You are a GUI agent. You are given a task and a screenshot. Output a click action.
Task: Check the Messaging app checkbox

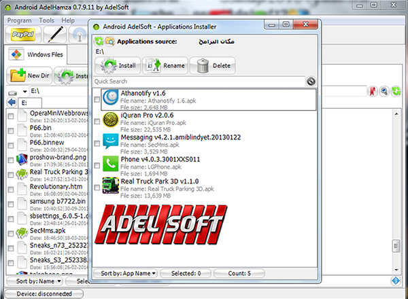click(x=97, y=143)
